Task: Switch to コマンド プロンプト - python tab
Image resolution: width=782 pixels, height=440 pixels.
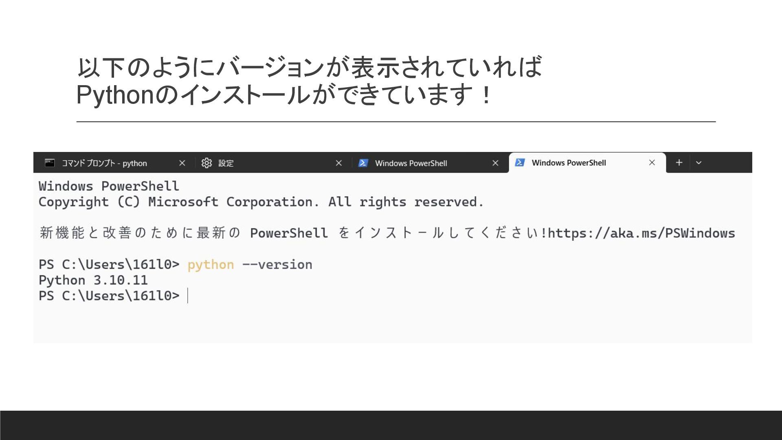Action: click(x=104, y=163)
